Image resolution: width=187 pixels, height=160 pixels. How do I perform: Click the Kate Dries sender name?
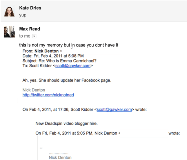30,8
